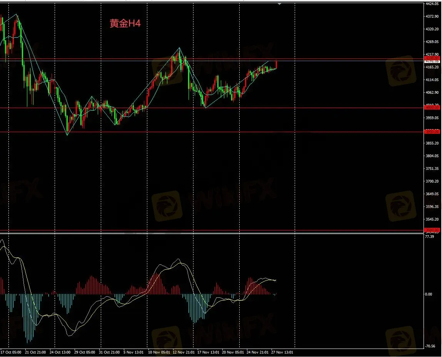Screen dimensions: 442x357
Task: Click the 20 Nov 05:01 time label
Action: 233,352
